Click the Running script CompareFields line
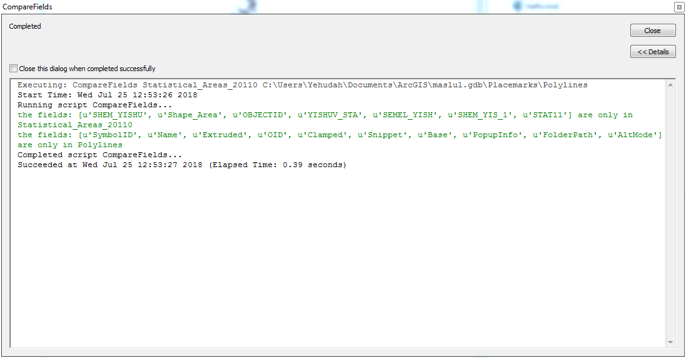The width and height of the screenshot is (686, 358). tap(94, 105)
